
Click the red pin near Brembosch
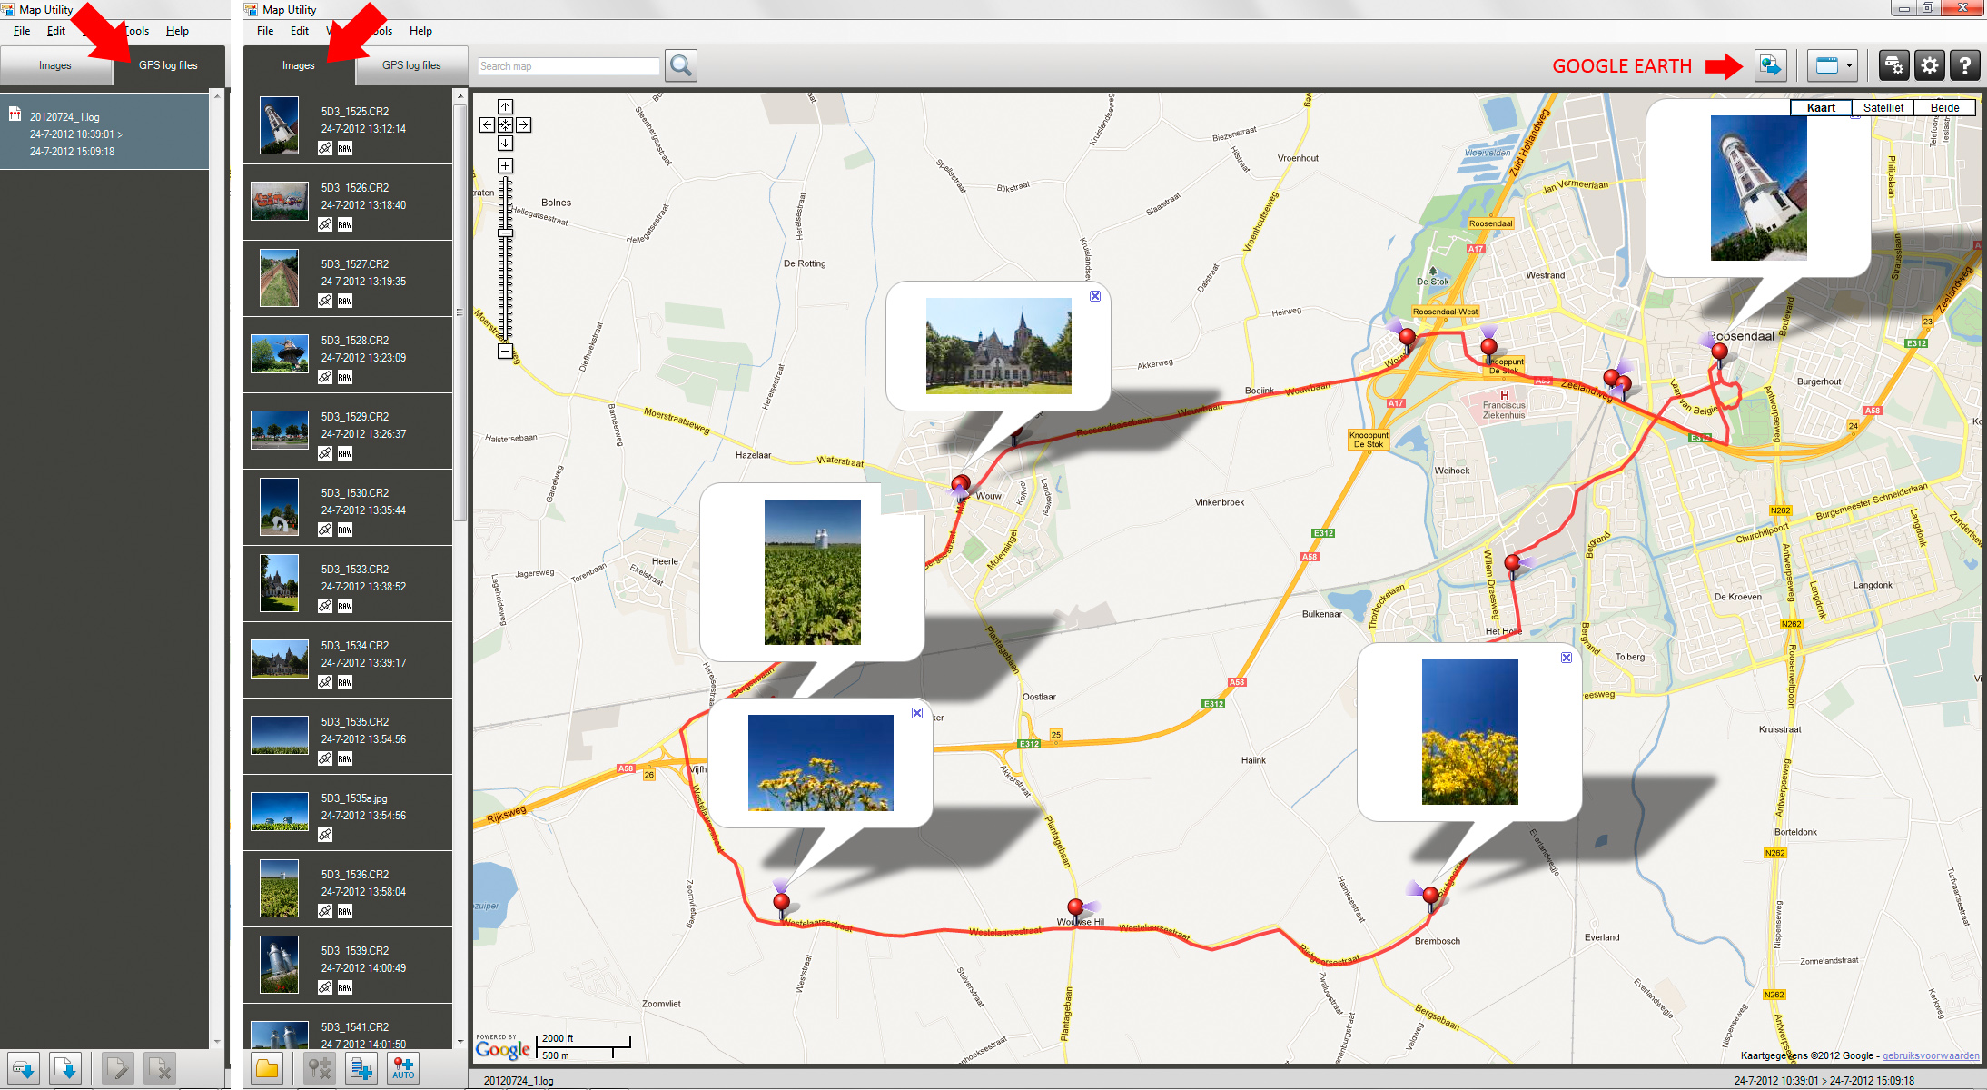click(1431, 897)
